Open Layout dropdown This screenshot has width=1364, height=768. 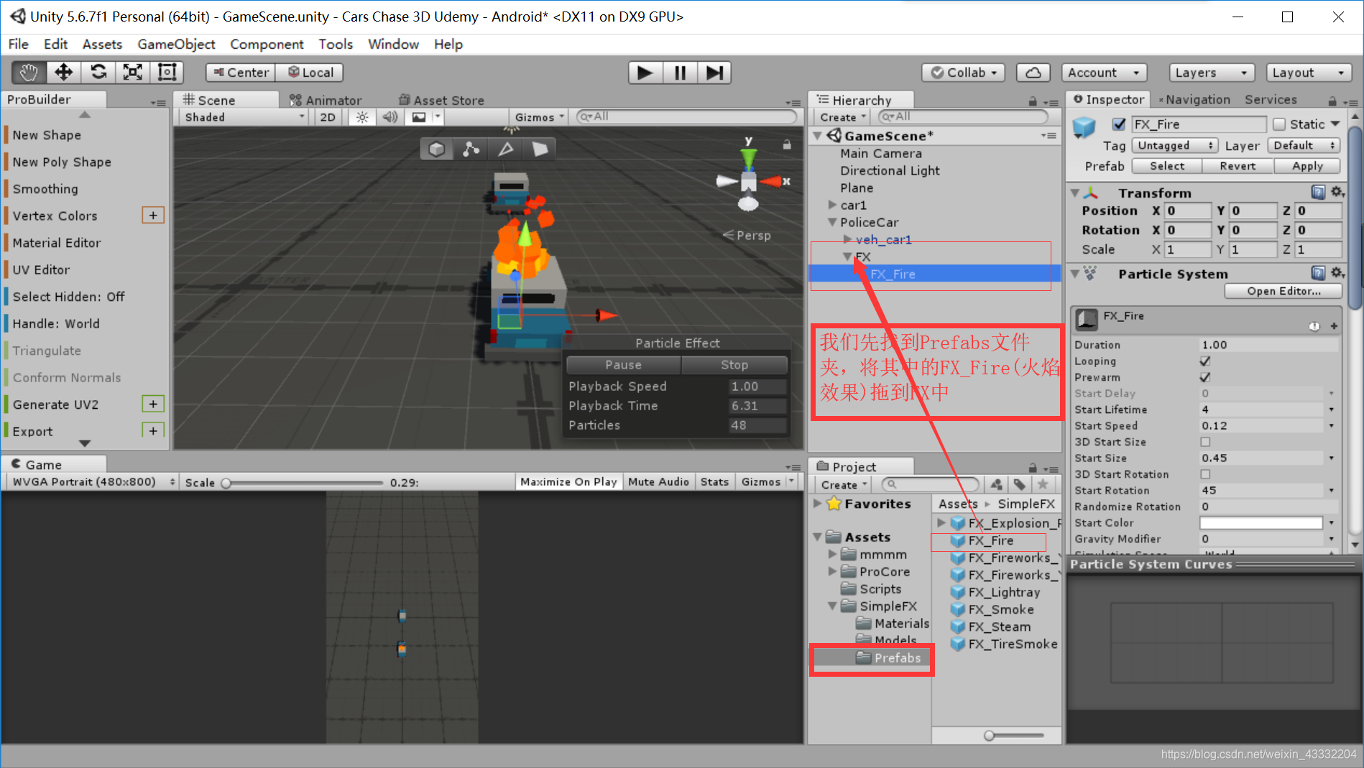coord(1308,73)
